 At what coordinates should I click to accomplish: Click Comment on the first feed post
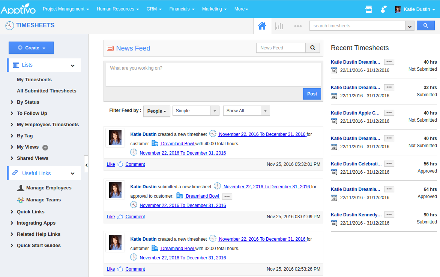(x=135, y=164)
